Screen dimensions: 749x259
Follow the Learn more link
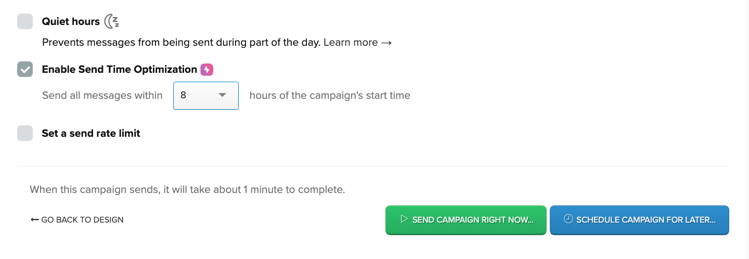pyautogui.click(x=351, y=43)
